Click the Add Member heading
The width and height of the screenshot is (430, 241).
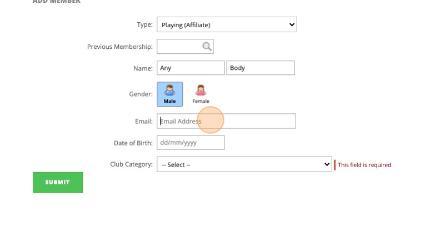point(56,2)
